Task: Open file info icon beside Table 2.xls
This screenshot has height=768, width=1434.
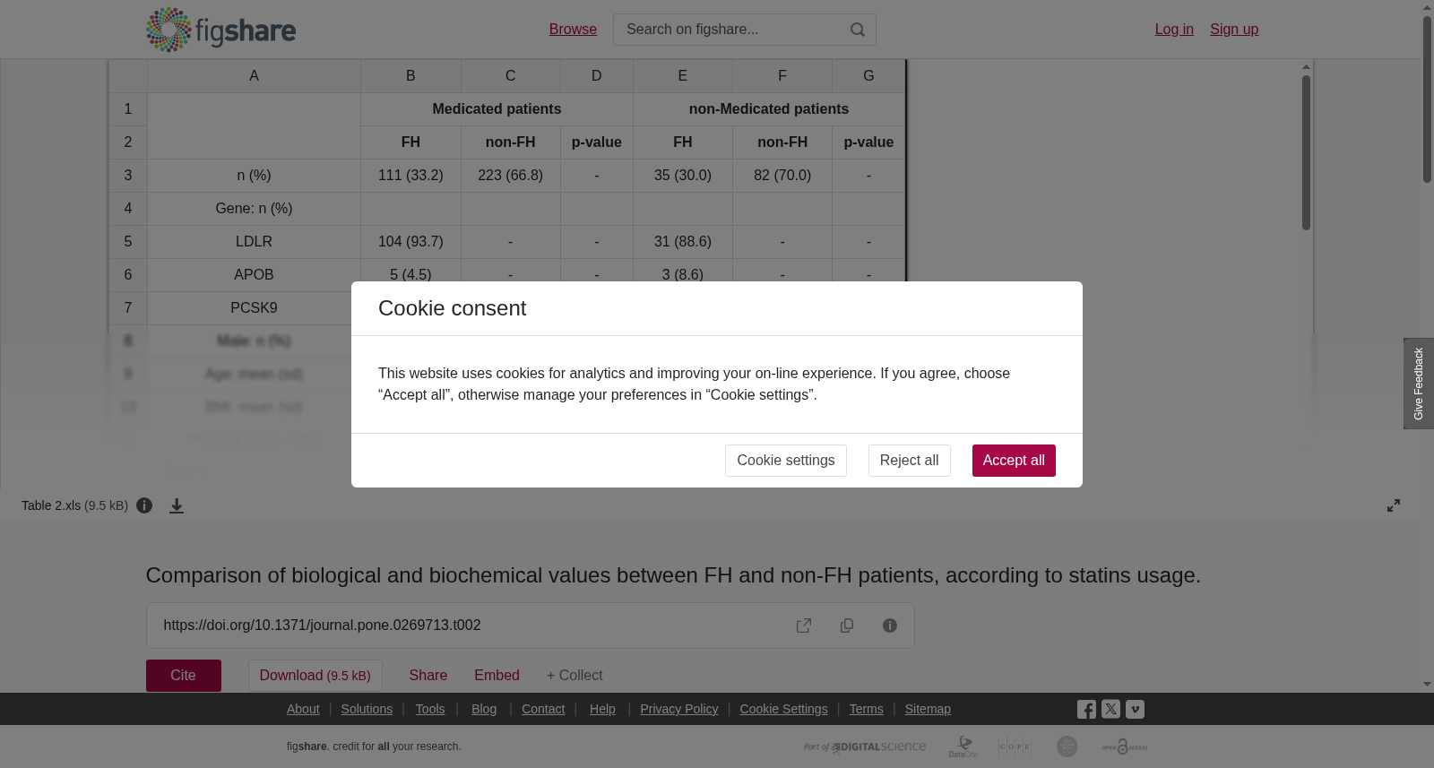Action: (x=144, y=505)
